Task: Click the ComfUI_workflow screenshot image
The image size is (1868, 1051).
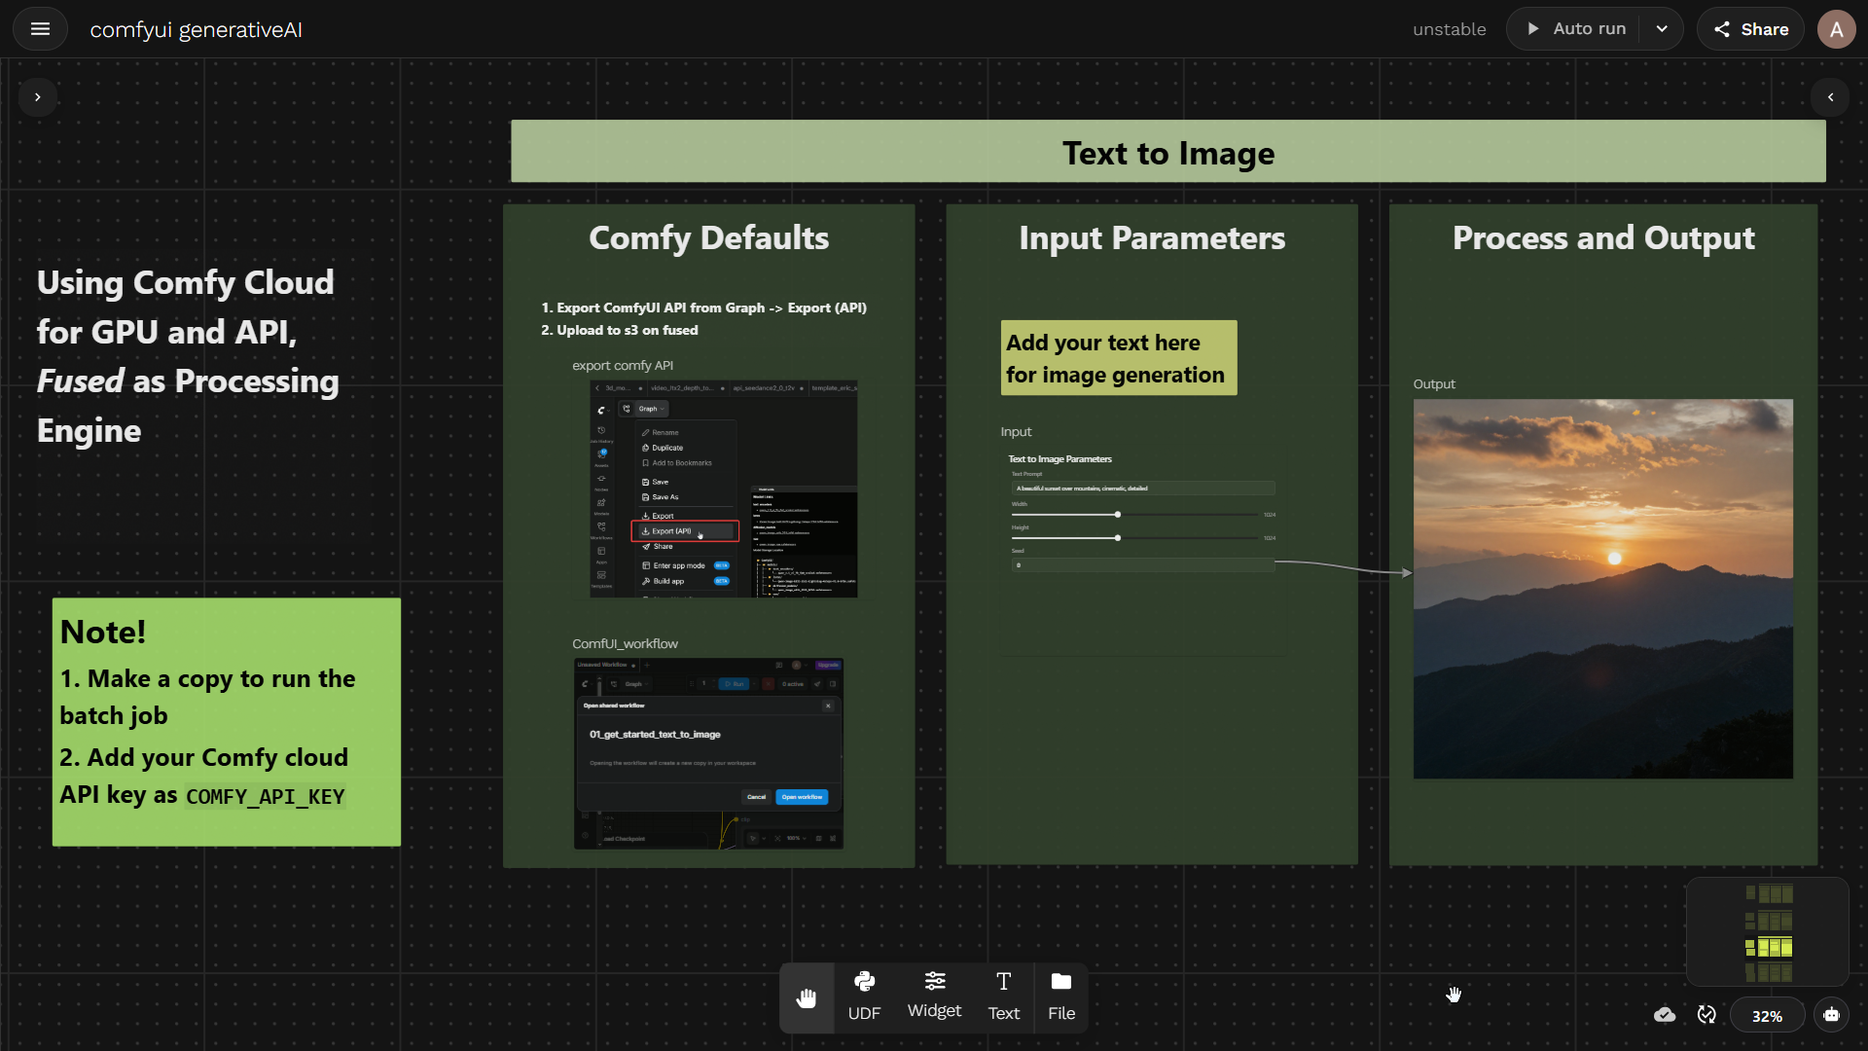Action: 708,754
